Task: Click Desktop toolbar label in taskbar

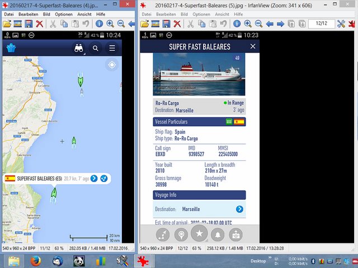Action: (258, 261)
